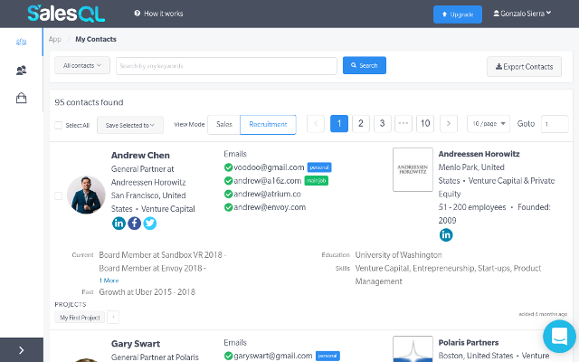Screen dimensions: 579x362
Task: Click University of Washington education text
Action: (x=398, y=255)
